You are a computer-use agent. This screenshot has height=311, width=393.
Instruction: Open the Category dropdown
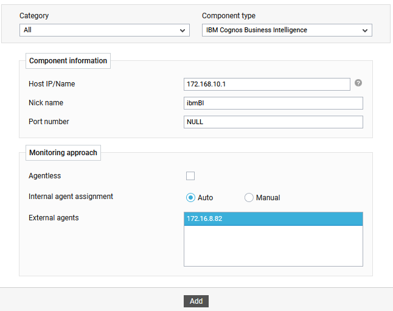coord(105,30)
